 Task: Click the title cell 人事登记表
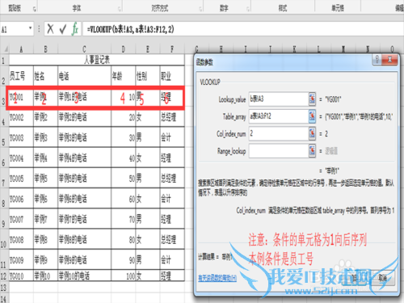pyautogui.click(x=97, y=60)
